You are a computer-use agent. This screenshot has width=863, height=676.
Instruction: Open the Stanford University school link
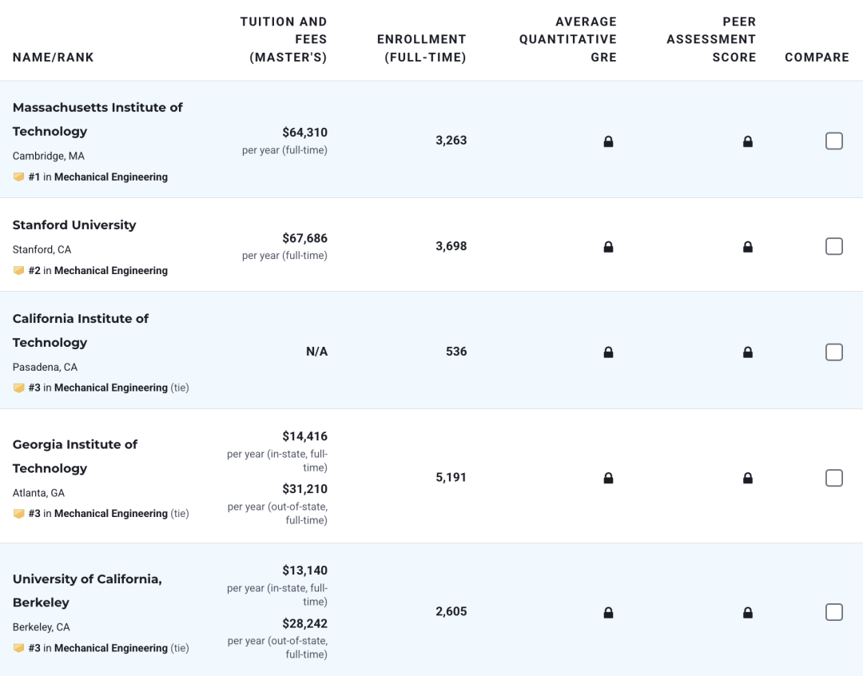(74, 225)
